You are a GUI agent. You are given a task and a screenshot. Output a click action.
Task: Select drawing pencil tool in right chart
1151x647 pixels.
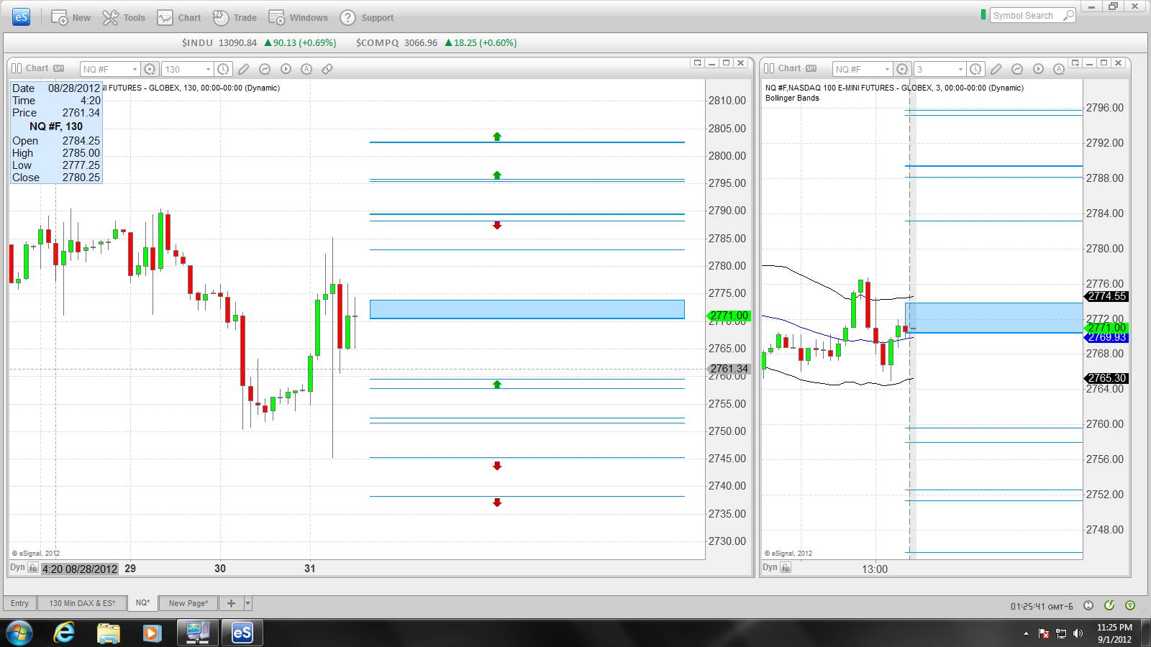pos(996,69)
